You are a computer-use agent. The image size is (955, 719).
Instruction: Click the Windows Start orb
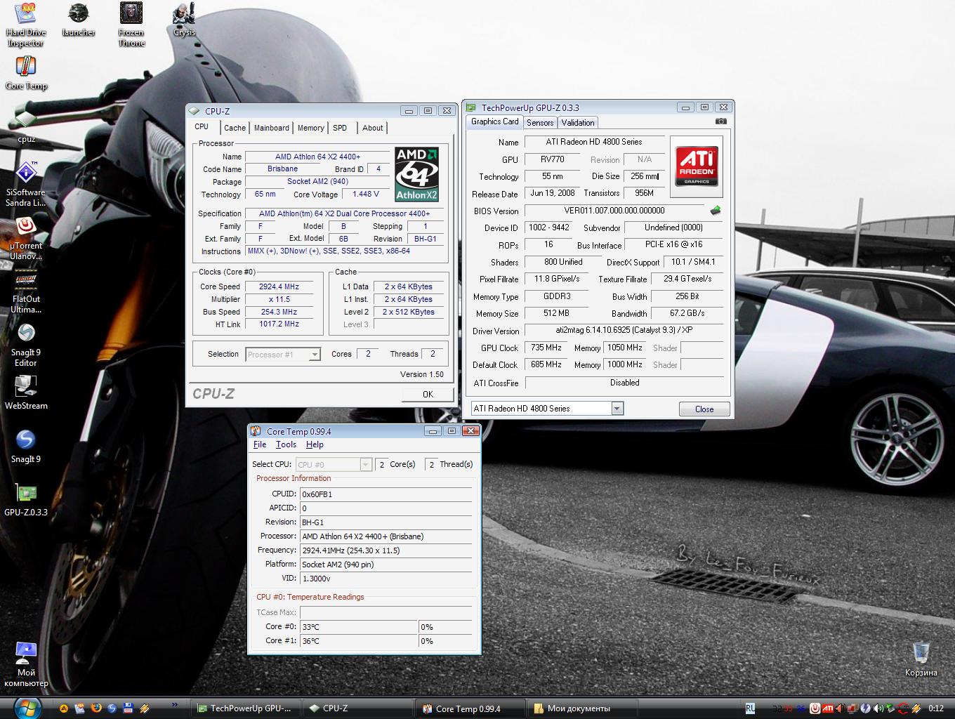pos(27,707)
